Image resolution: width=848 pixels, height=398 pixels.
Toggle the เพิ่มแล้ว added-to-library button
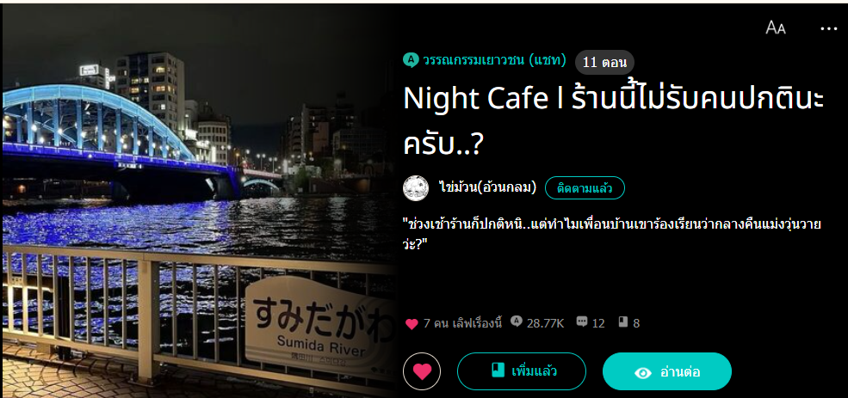tap(522, 371)
